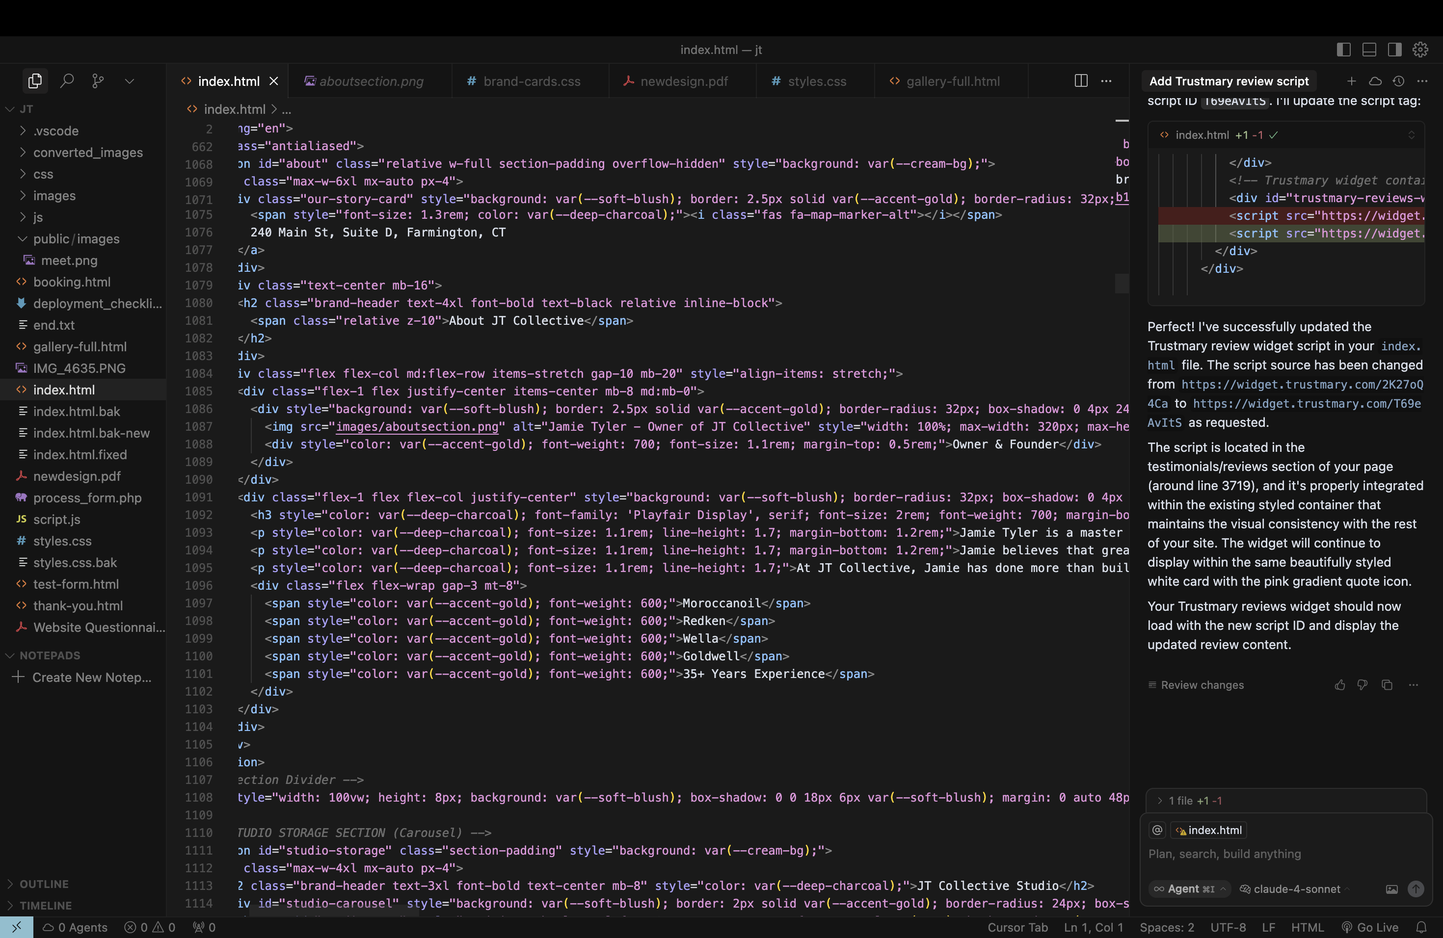
Task: Open the cloud agents icon in chat
Action: (1375, 80)
